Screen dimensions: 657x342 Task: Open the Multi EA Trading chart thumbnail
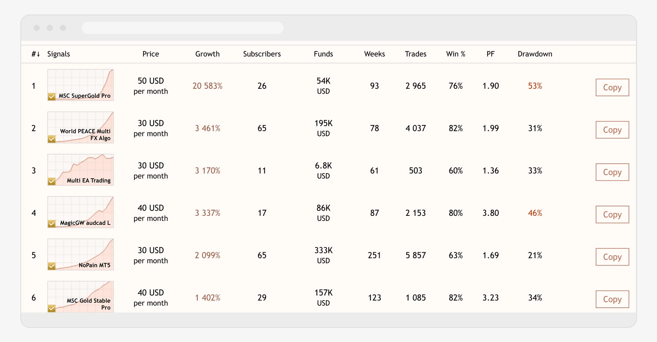coord(80,170)
